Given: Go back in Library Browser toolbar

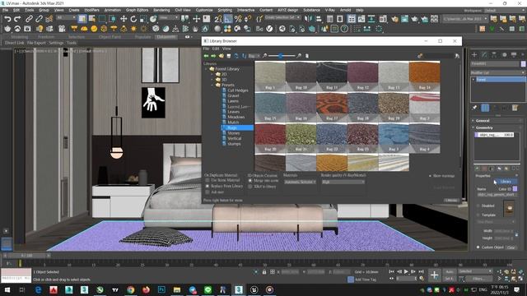Looking at the screenshot, I should coord(206,56).
